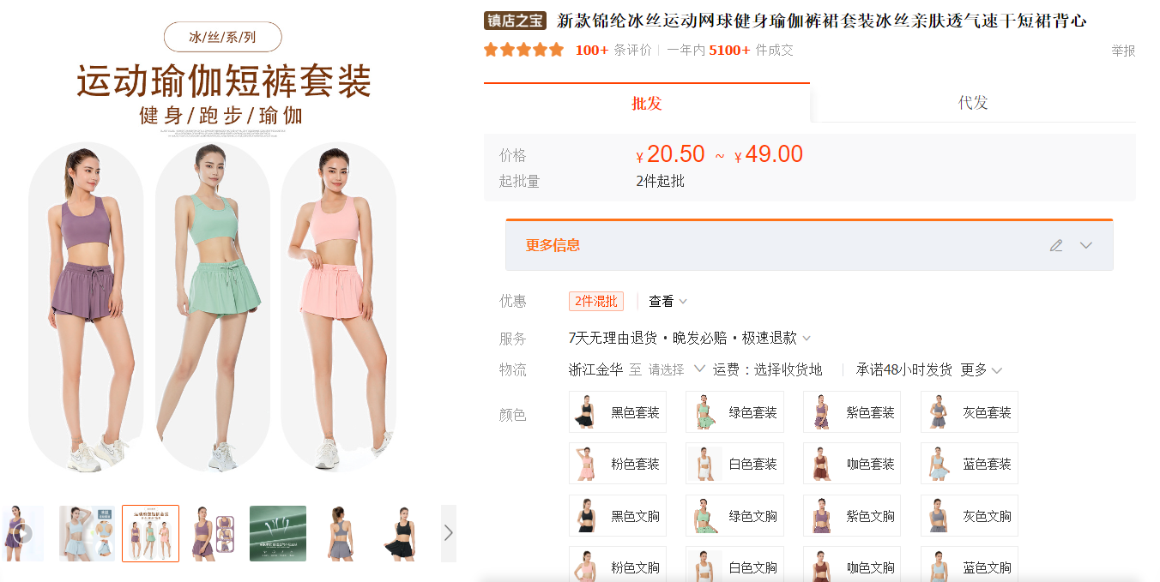Open the 查看 discount dropdown

(668, 302)
